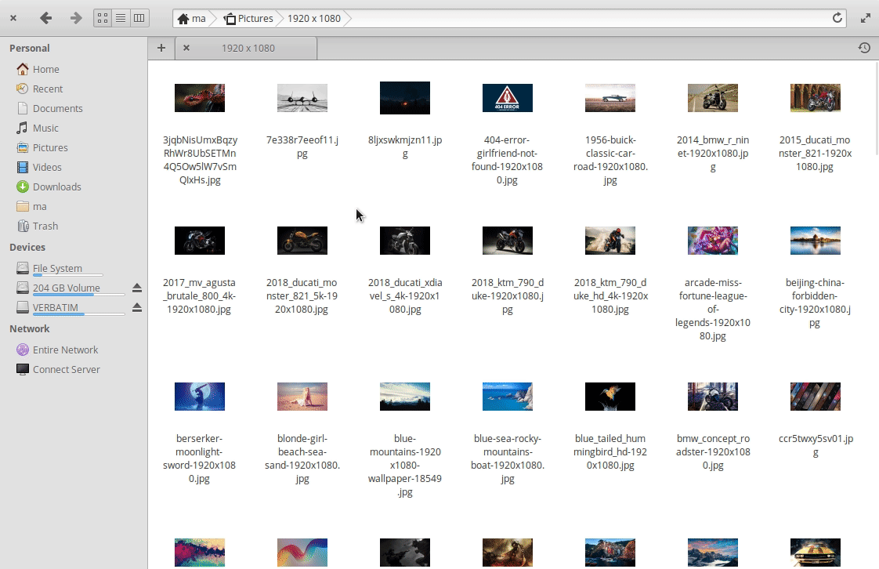This screenshot has width=879, height=569.
Task: Click the 1920 x 1080 breadcrumb
Action: point(314,19)
